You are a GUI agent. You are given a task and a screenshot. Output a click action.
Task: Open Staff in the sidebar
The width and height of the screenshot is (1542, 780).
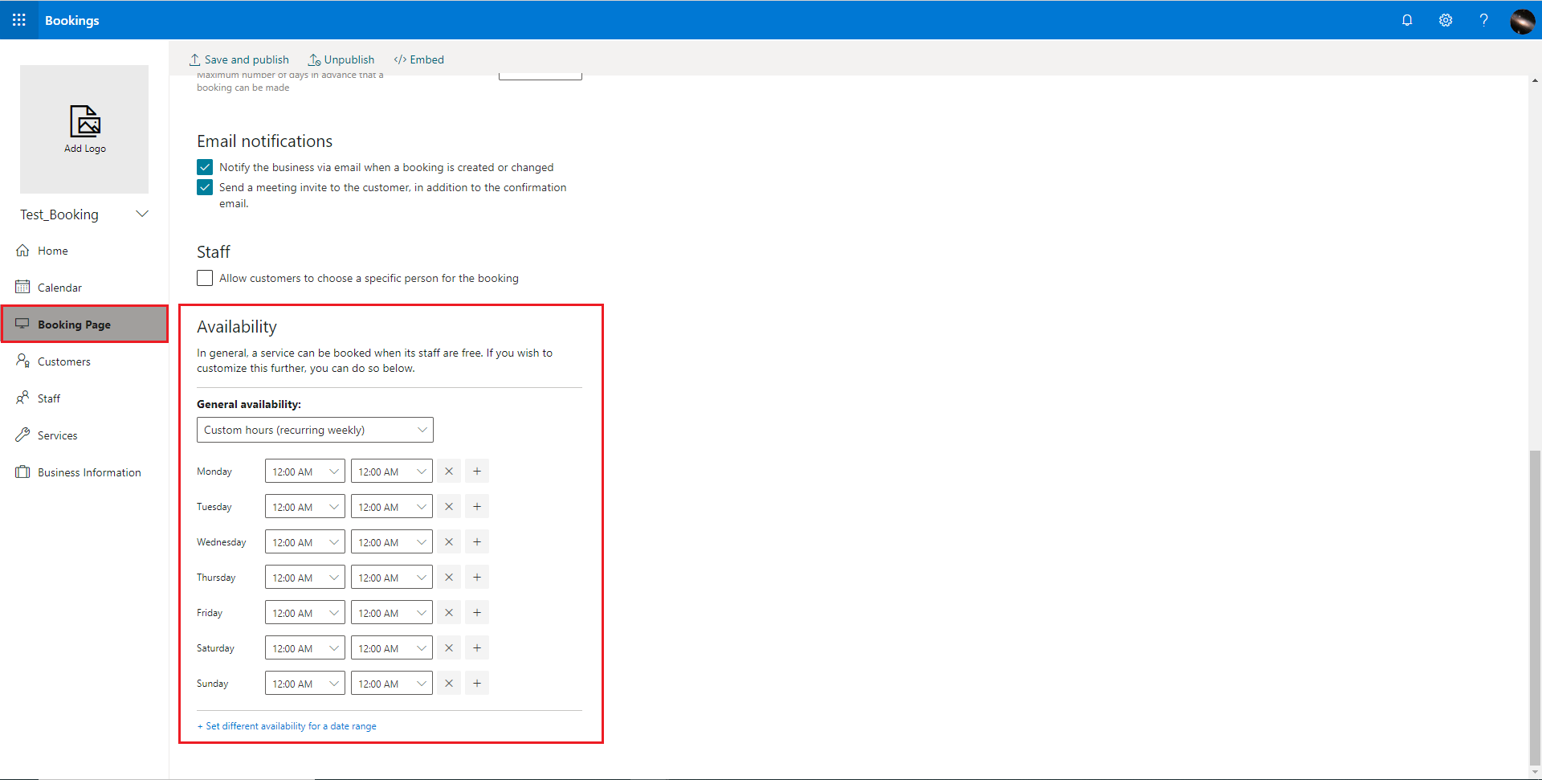(84, 398)
